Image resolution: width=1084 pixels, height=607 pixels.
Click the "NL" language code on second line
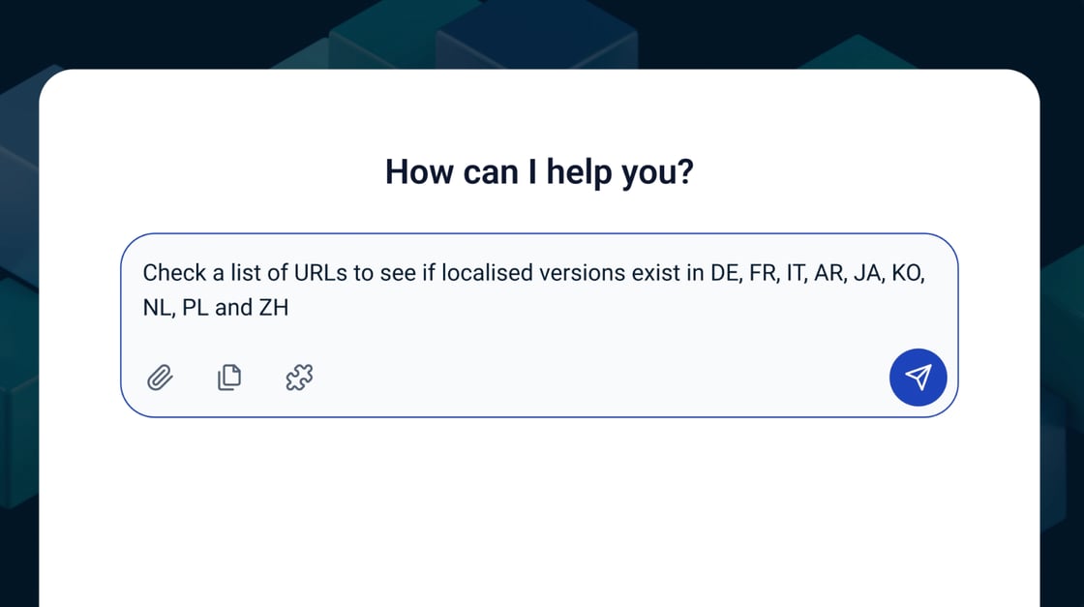pos(156,308)
